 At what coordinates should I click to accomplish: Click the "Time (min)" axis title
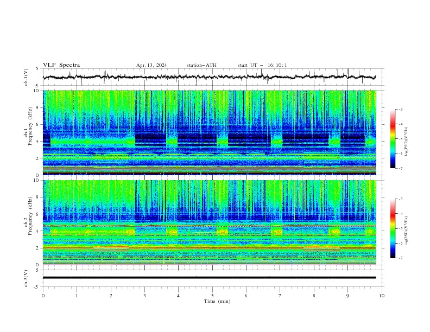(x=217, y=301)
